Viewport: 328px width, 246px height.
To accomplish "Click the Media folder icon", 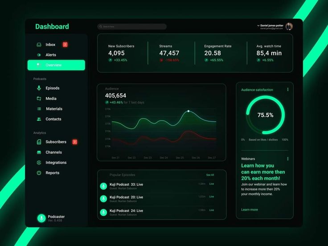I will click(x=39, y=98).
